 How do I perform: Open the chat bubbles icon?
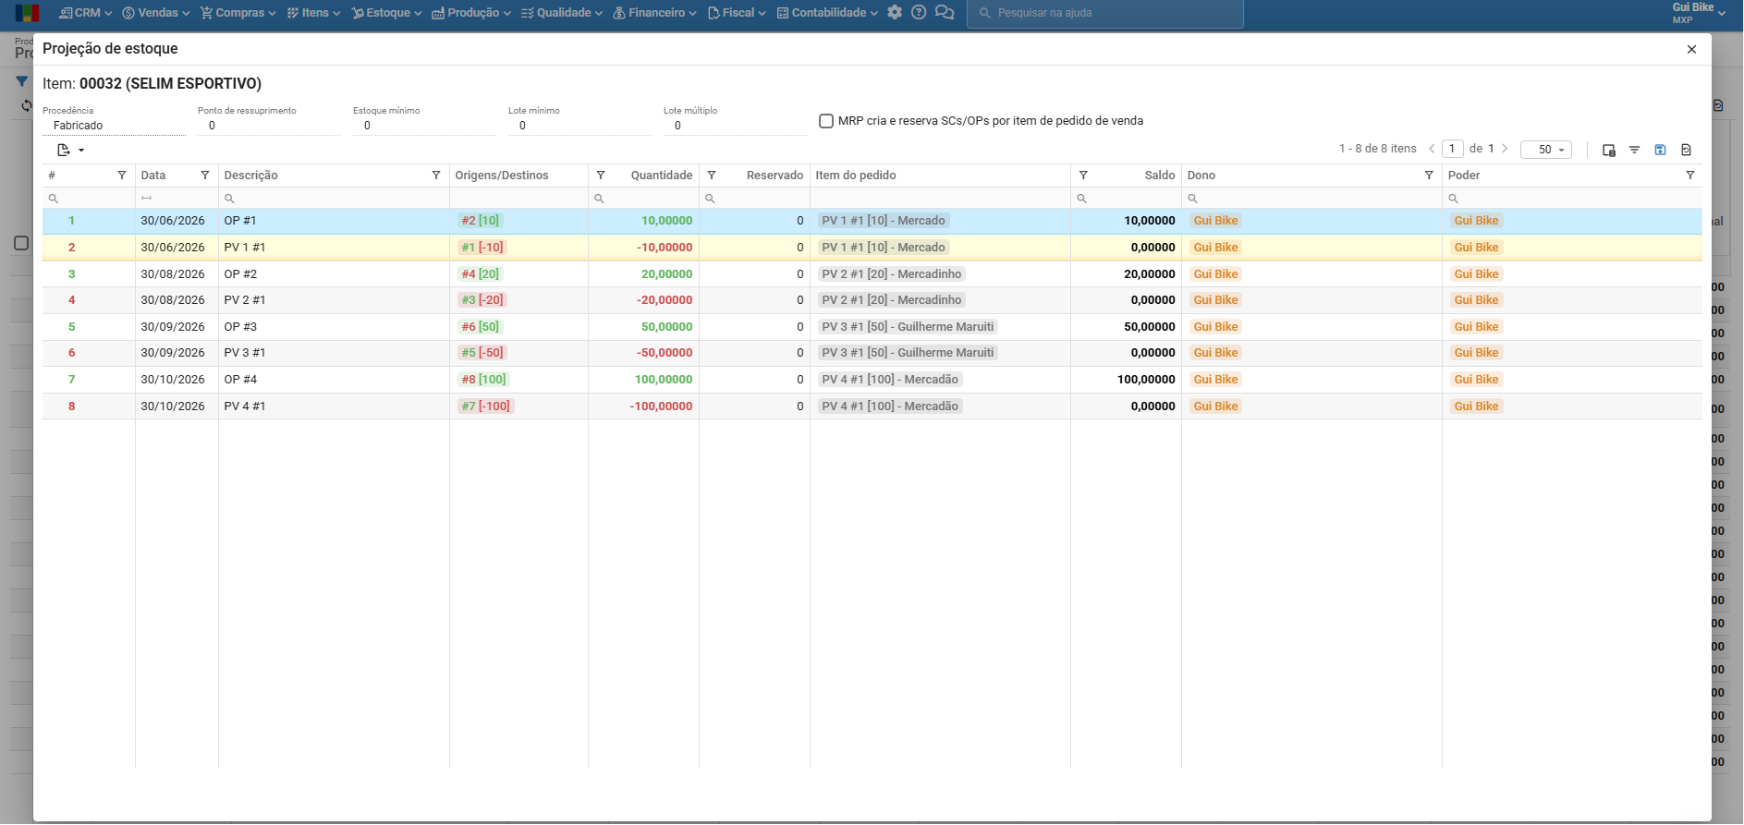click(x=945, y=13)
